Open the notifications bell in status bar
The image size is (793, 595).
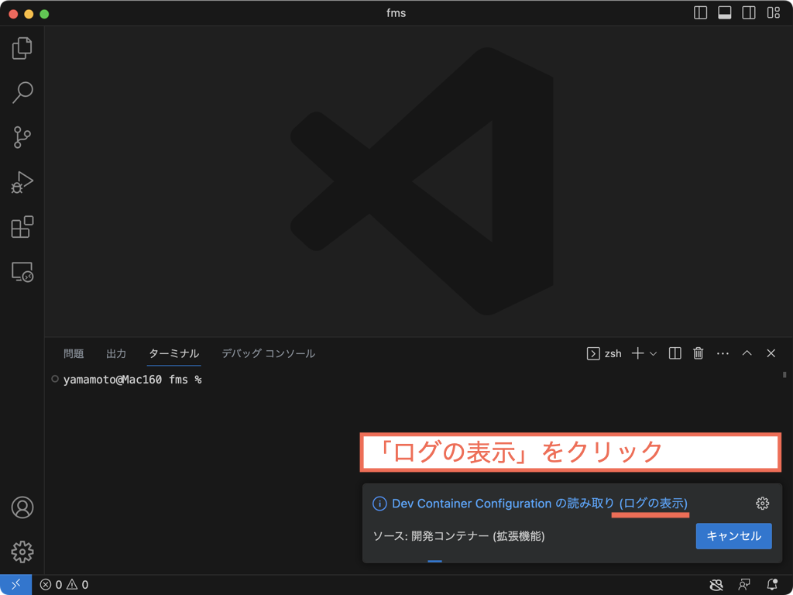(772, 585)
